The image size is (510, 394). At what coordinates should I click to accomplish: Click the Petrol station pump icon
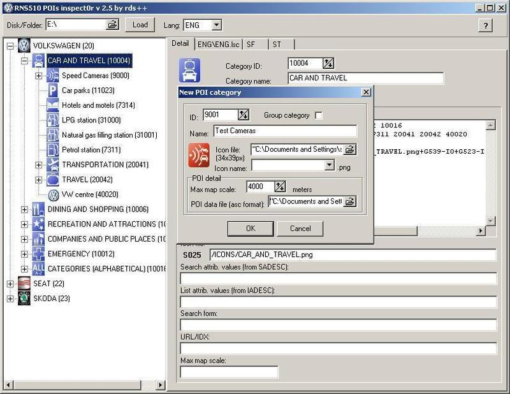[x=53, y=150]
